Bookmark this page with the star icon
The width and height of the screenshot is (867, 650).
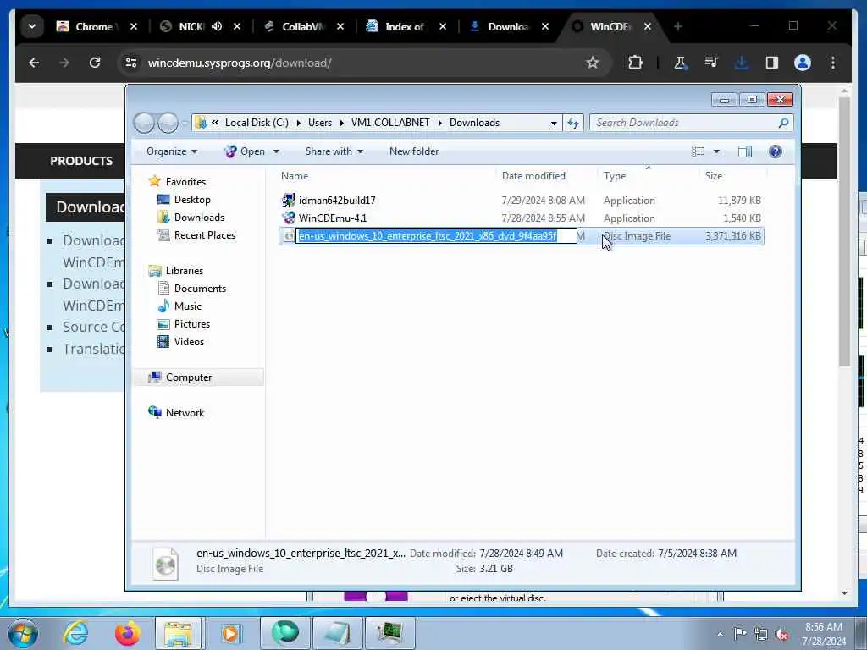(593, 63)
